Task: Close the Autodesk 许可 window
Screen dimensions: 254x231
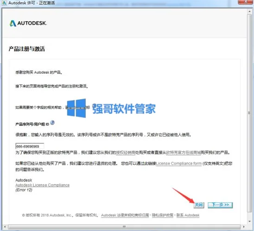Action: tap(245, 2)
